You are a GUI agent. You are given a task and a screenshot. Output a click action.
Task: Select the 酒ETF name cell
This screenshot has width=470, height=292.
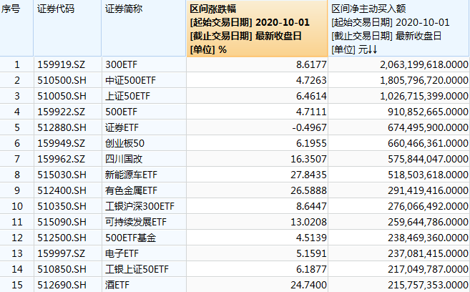117,285
